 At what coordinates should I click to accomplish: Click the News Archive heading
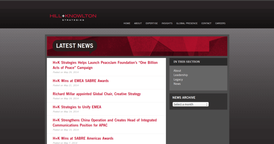(184, 98)
